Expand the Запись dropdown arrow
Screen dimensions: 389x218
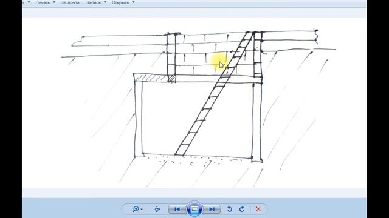point(105,2)
